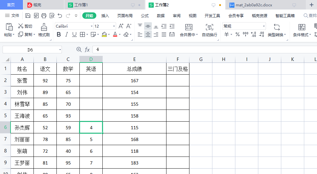Click the Increase indent icon
Viewport: 317px width, 174px height.
172,26
